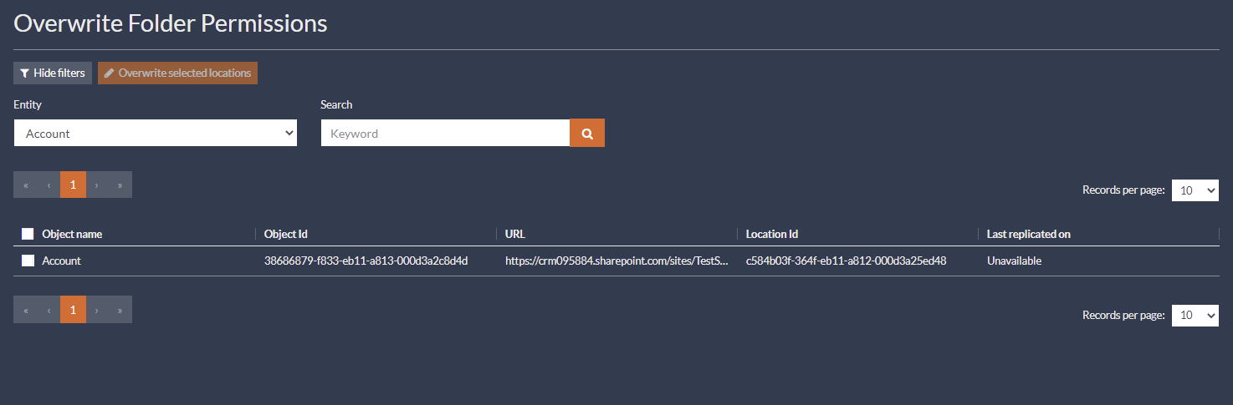
Task: Click the Hide filters button
Action: (x=52, y=73)
